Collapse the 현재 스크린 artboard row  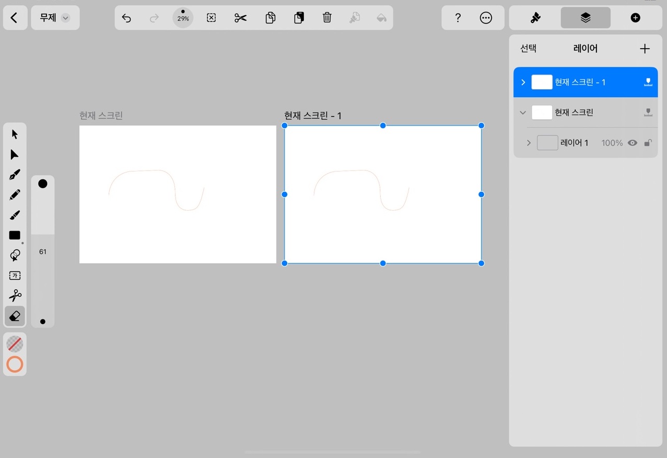click(523, 112)
